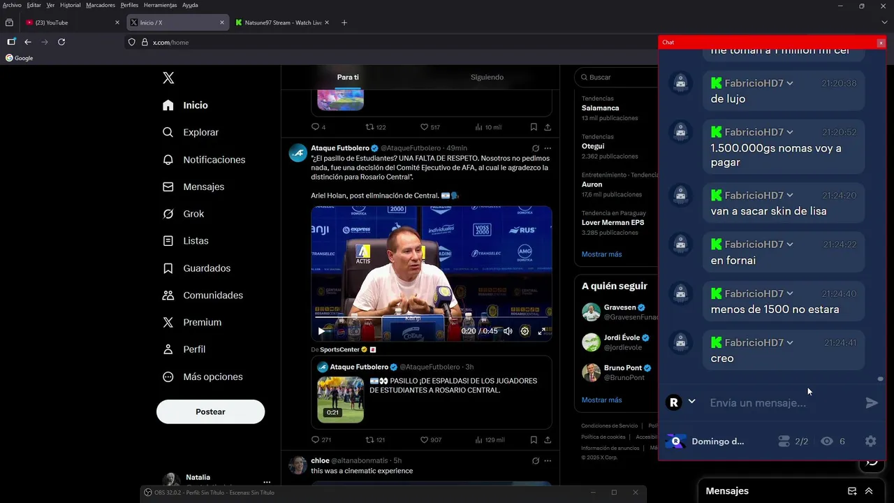Click Mostrar más under trends
Image resolution: width=894 pixels, height=503 pixels.
point(601,254)
